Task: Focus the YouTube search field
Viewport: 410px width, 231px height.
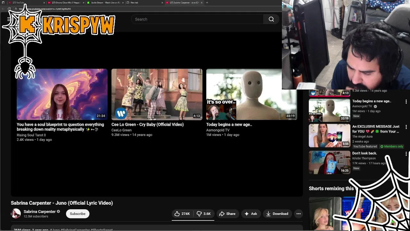Action: click(197, 19)
